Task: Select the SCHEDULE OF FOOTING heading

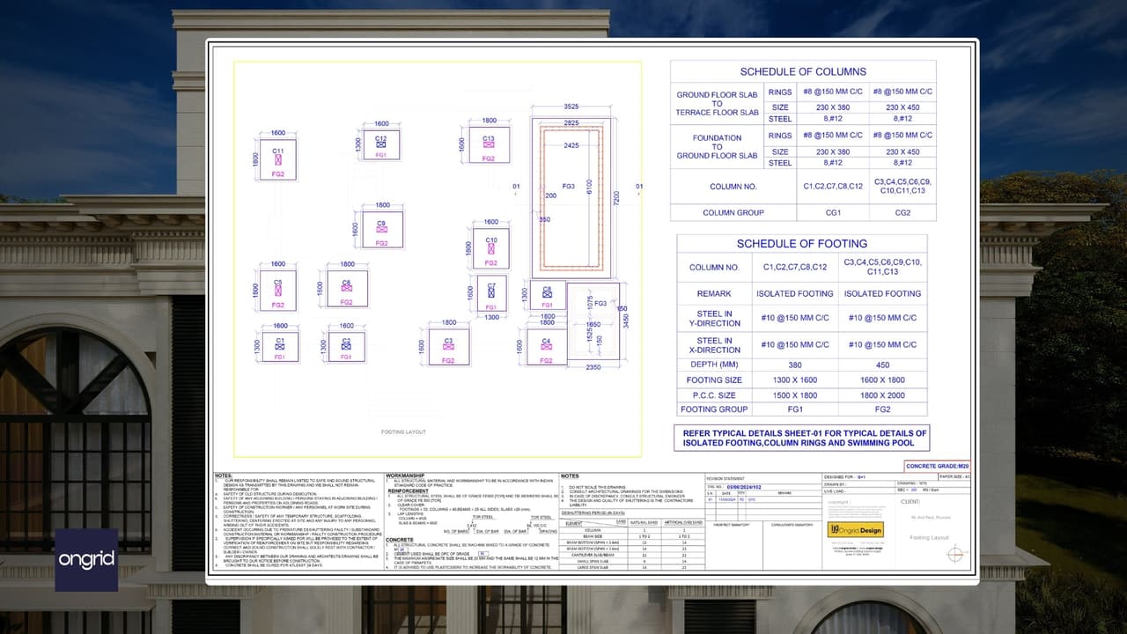Action: 802,243
